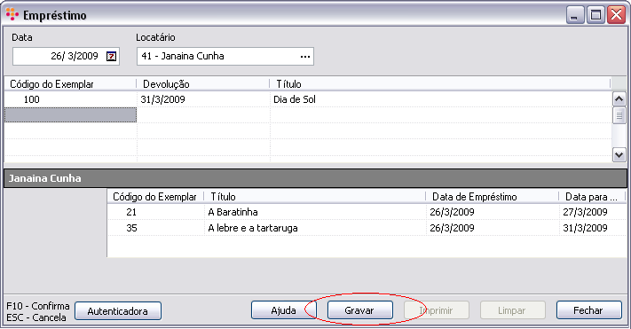Click scroll down arrow in exemplar list
631x329 pixels.
[619, 154]
